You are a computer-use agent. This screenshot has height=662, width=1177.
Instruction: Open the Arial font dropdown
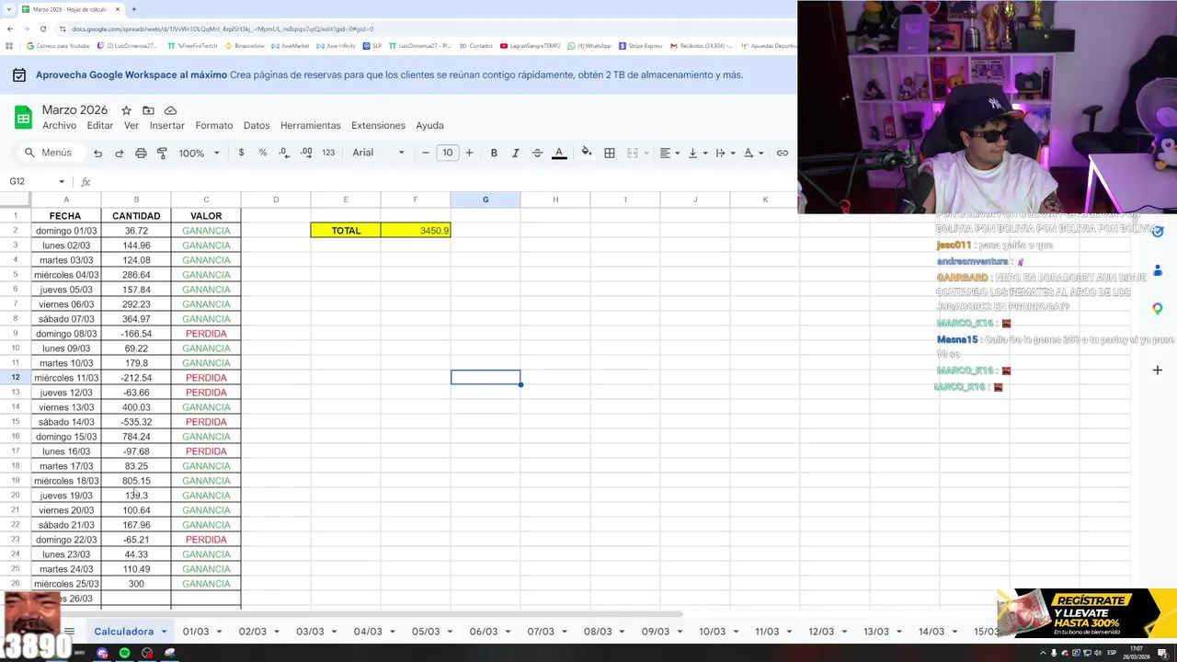coord(378,153)
